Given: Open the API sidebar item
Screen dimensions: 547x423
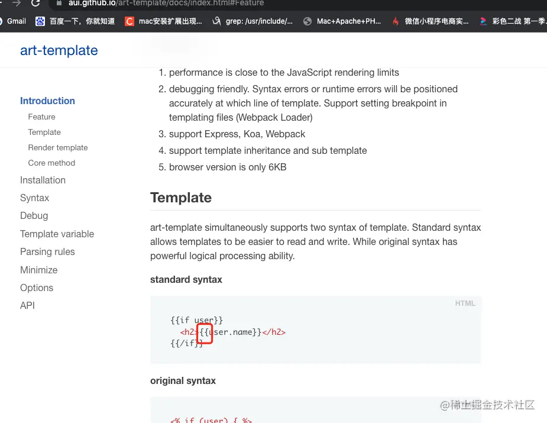Looking at the screenshot, I should [x=27, y=305].
